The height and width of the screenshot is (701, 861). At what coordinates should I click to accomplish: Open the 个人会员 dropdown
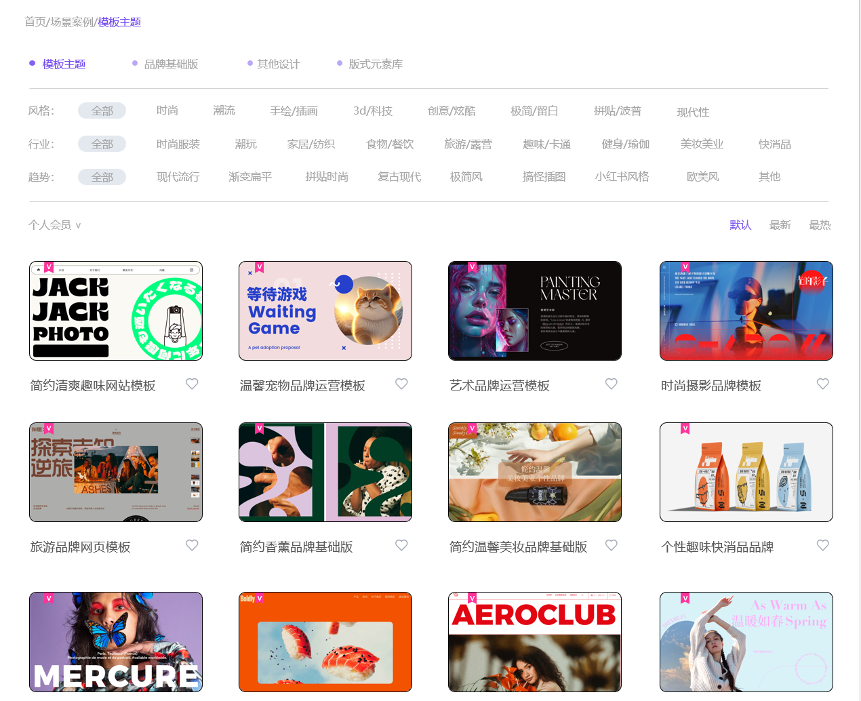[54, 224]
